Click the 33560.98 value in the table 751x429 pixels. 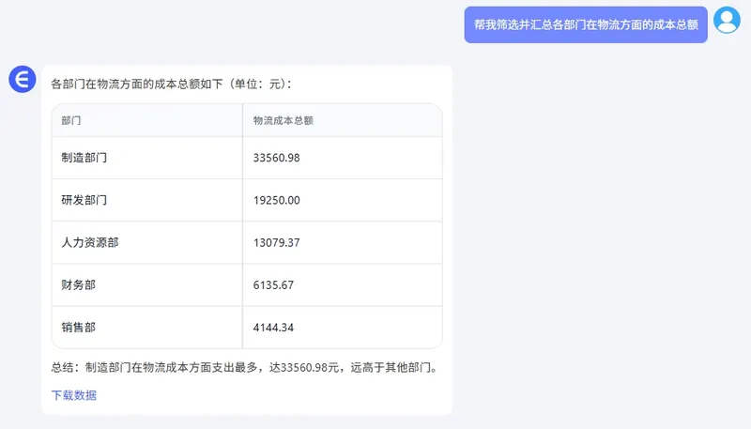click(x=276, y=158)
